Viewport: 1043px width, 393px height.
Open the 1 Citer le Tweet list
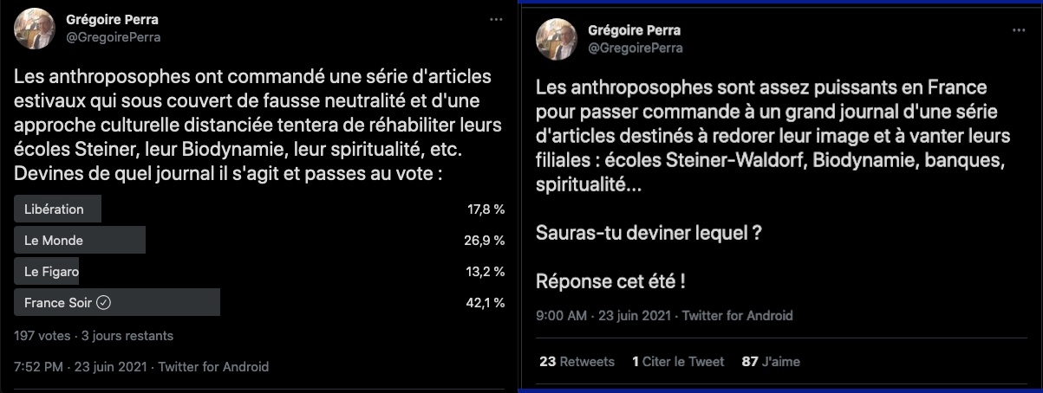pyautogui.click(x=678, y=362)
